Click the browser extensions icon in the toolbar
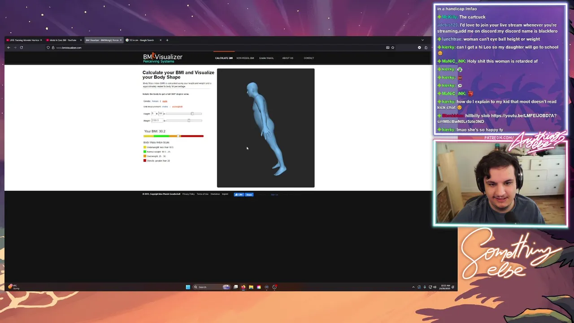574x323 pixels. coord(426,48)
